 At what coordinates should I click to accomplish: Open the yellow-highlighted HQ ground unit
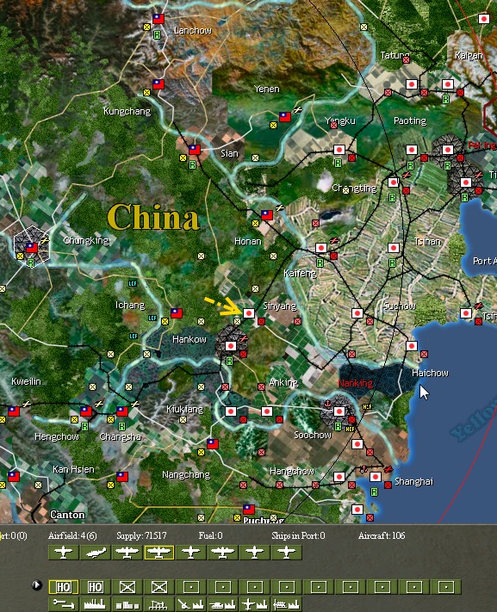(64, 587)
